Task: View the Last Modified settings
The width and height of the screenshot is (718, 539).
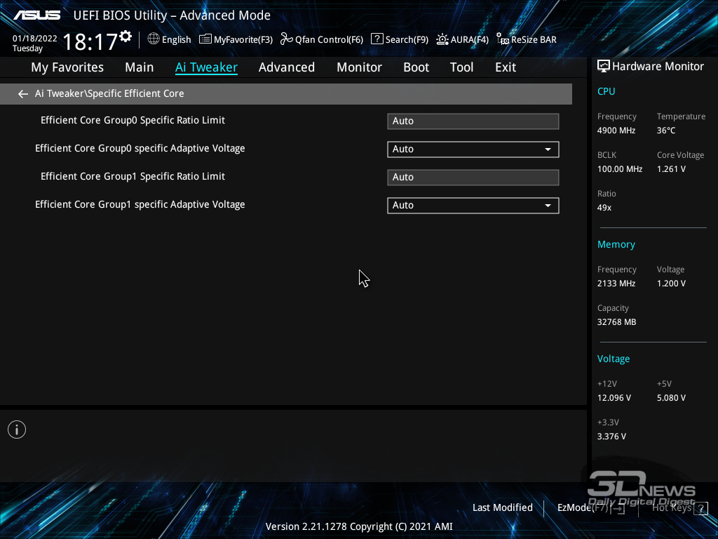Action: [x=502, y=508]
